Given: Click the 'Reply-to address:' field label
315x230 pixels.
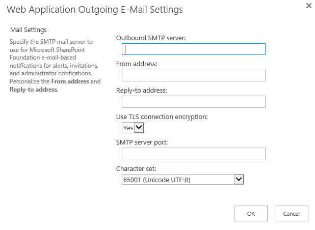Looking at the screenshot, I should (142, 91).
